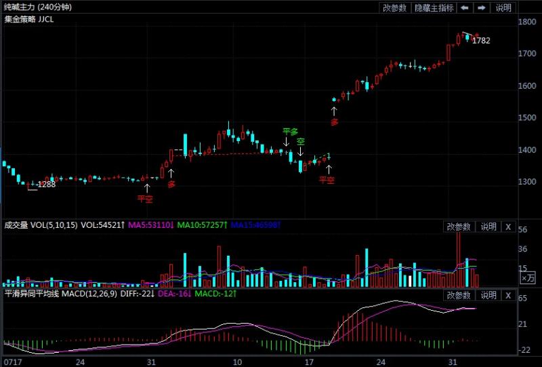
Task: Click the MA15:46598 value
Action: [255, 225]
